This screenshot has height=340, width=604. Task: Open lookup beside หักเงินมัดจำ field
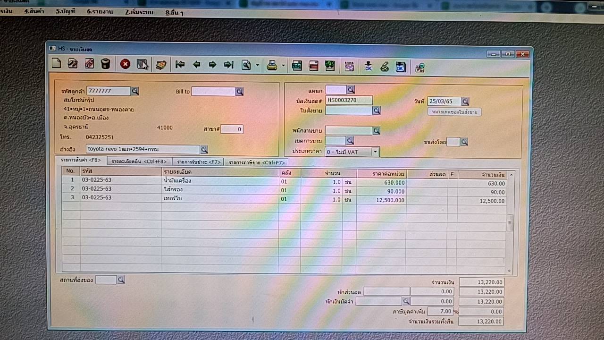pos(406,301)
